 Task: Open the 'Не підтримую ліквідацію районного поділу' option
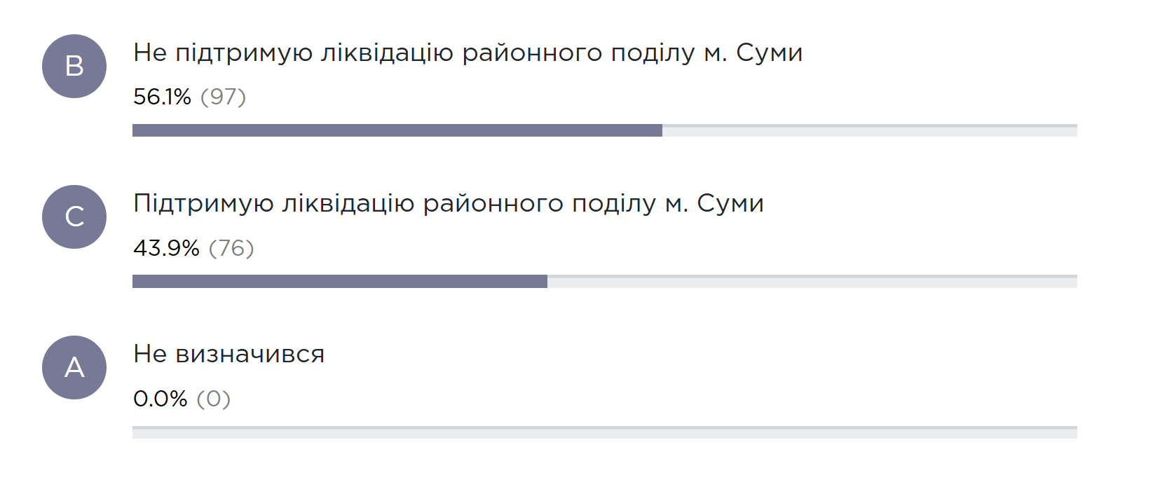point(468,52)
